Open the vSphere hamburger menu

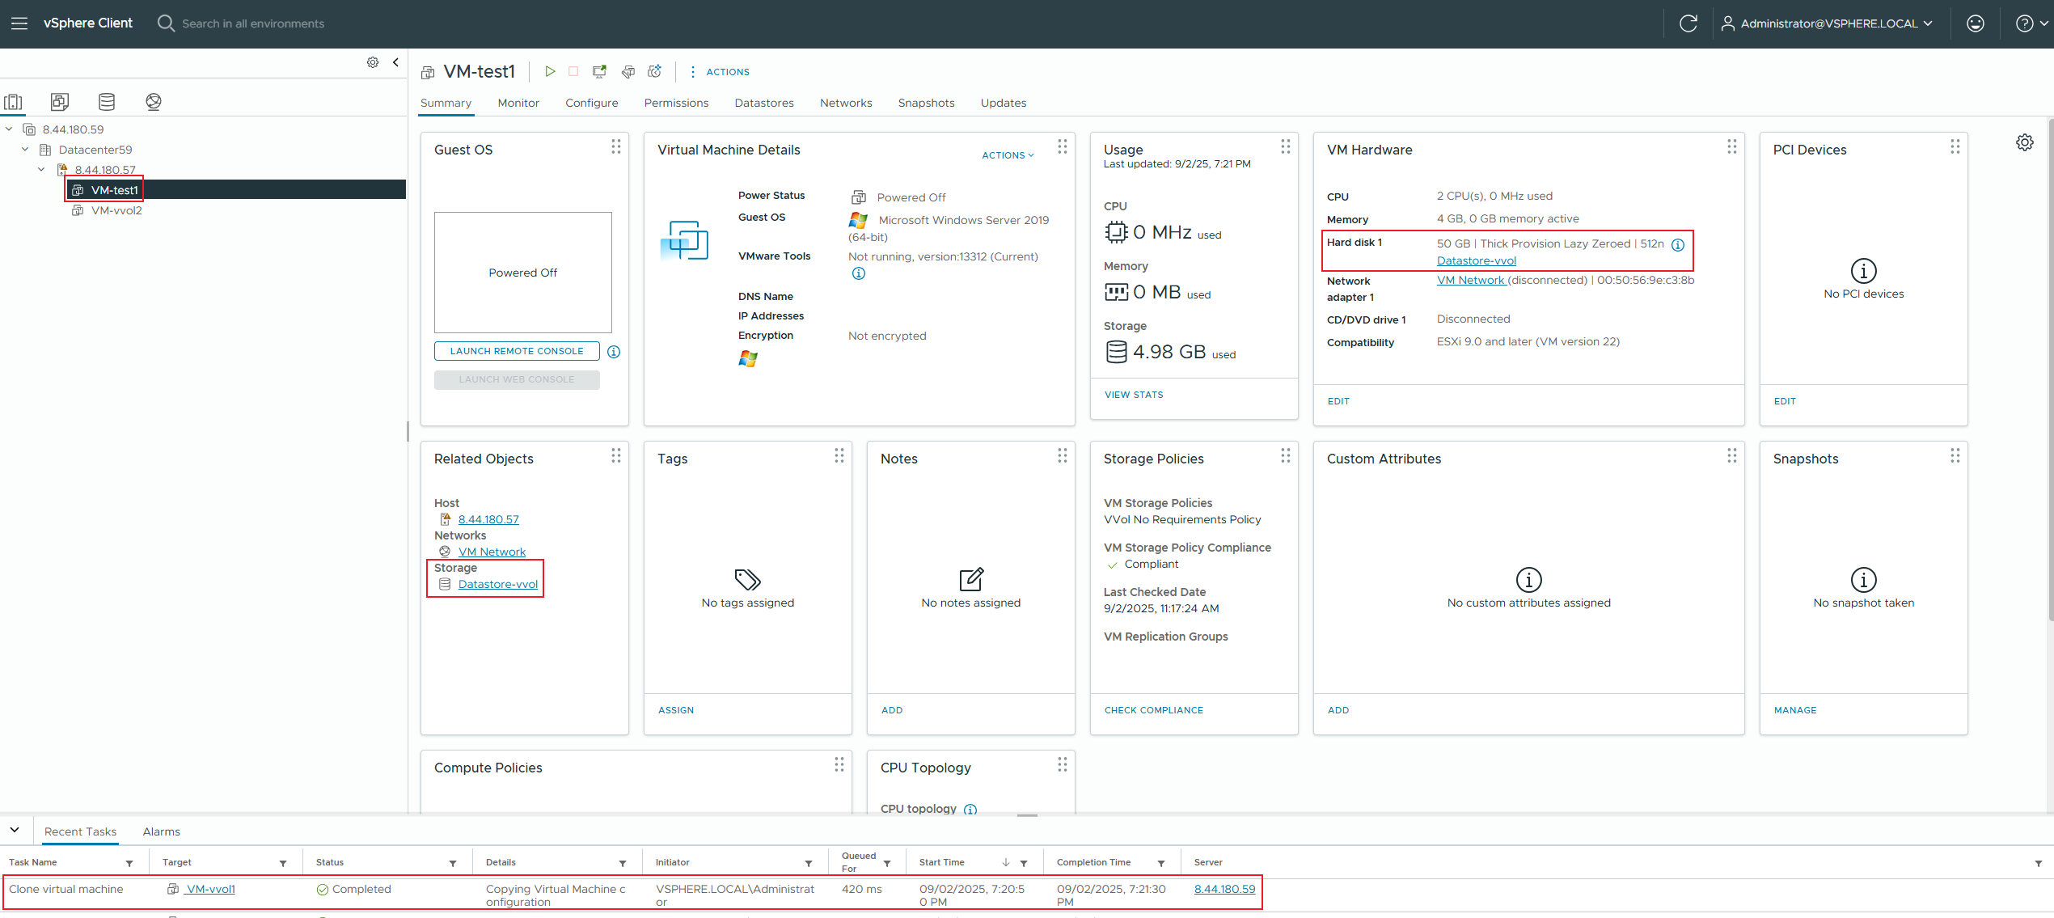(19, 23)
